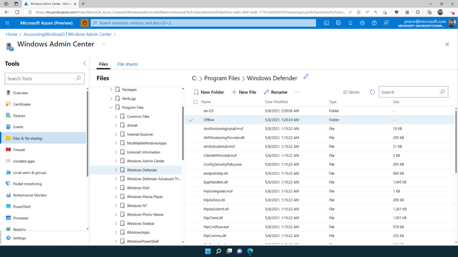This screenshot has width=458, height=257.
Task: Focus Azure search resources bar
Action: tap(203, 23)
